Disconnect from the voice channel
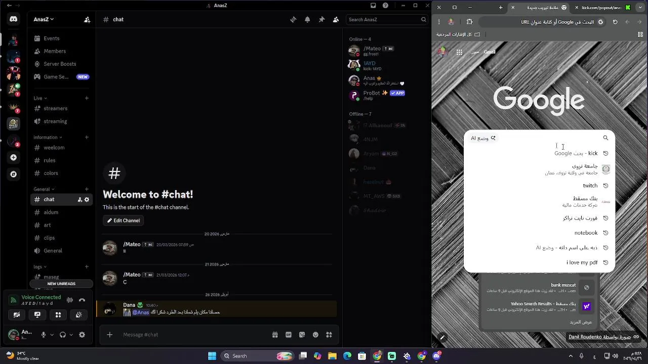 [x=82, y=300]
